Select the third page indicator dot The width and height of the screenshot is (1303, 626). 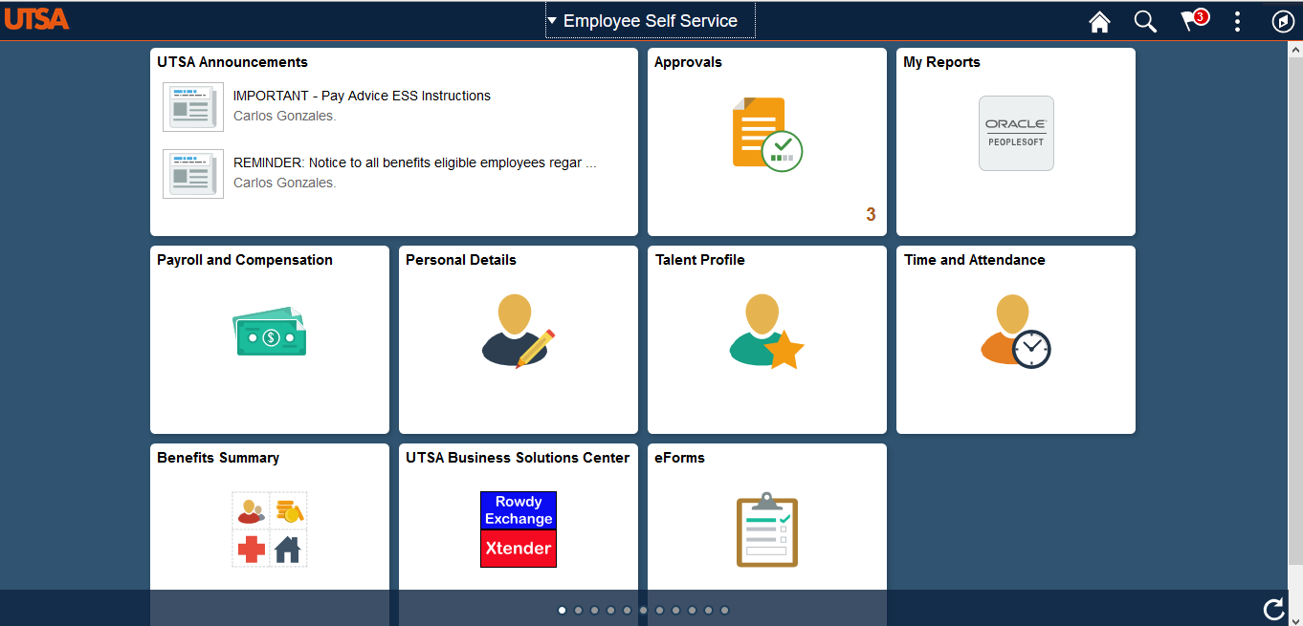click(594, 610)
